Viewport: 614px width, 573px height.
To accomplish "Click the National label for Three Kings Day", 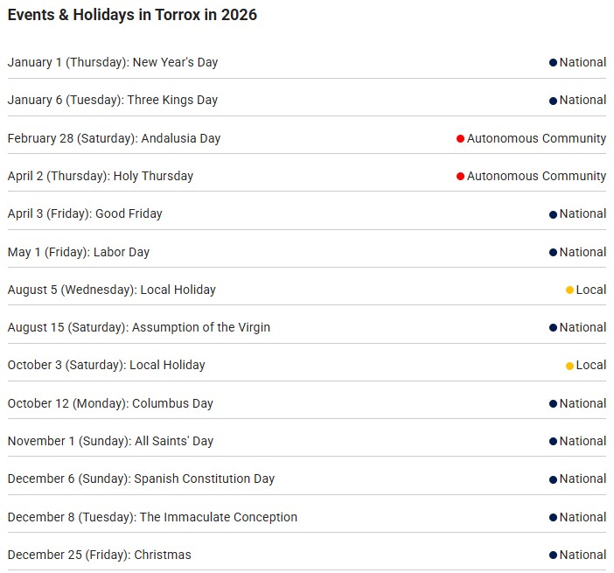I will coord(583,100).
